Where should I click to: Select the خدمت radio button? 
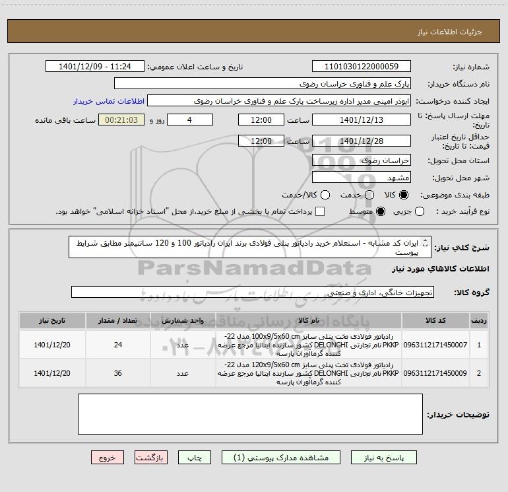[369, 195]
